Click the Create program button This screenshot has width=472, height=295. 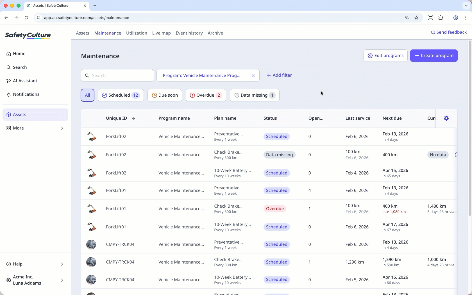434,56
